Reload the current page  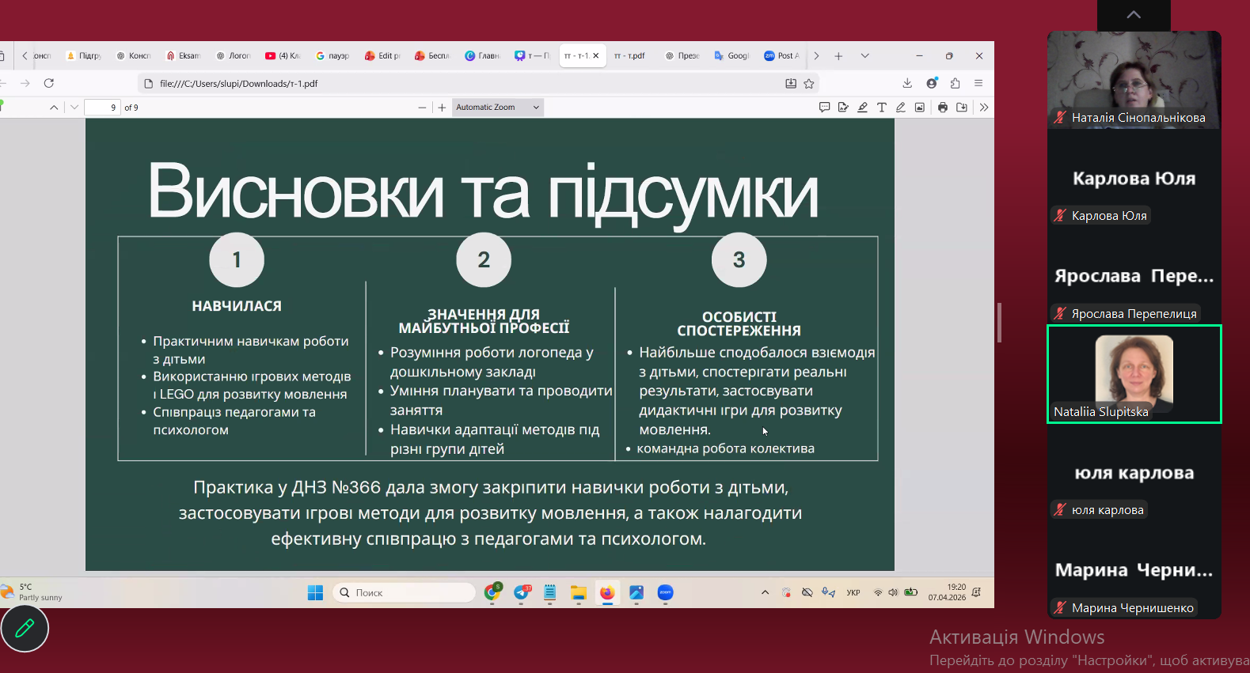point(49,83)
